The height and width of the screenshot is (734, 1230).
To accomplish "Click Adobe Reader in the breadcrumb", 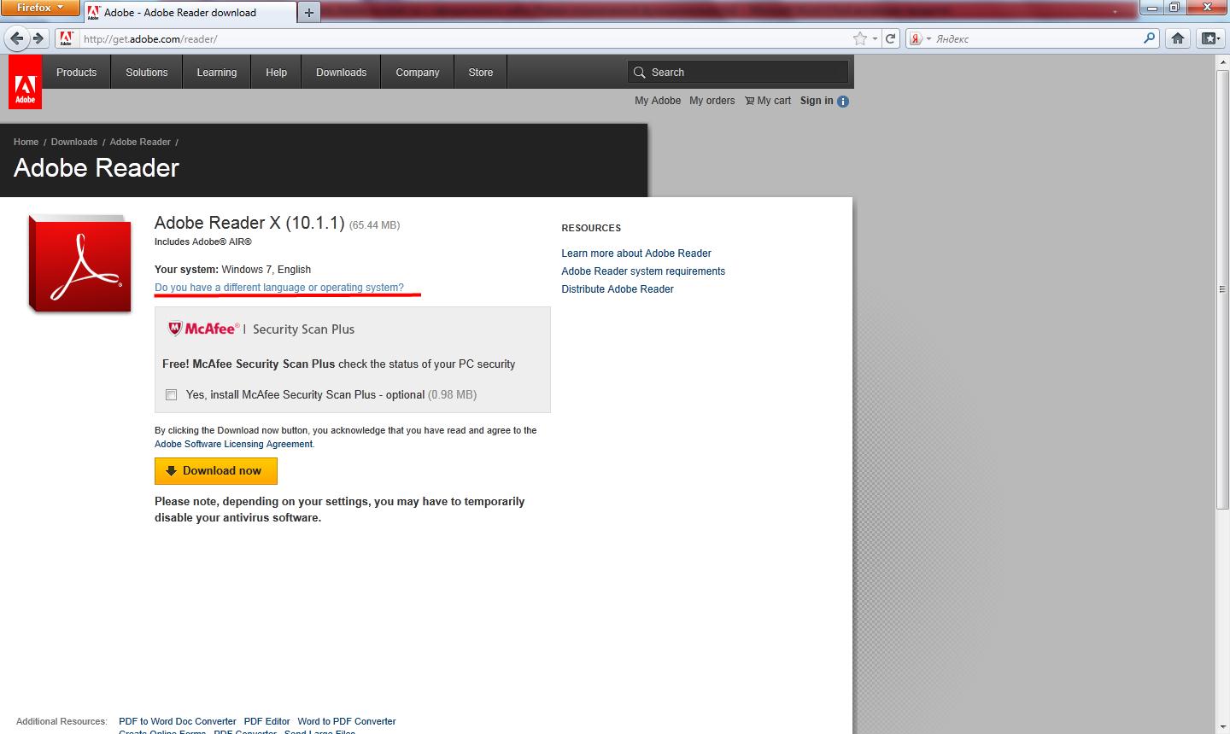I will click(x=140, y=142).
